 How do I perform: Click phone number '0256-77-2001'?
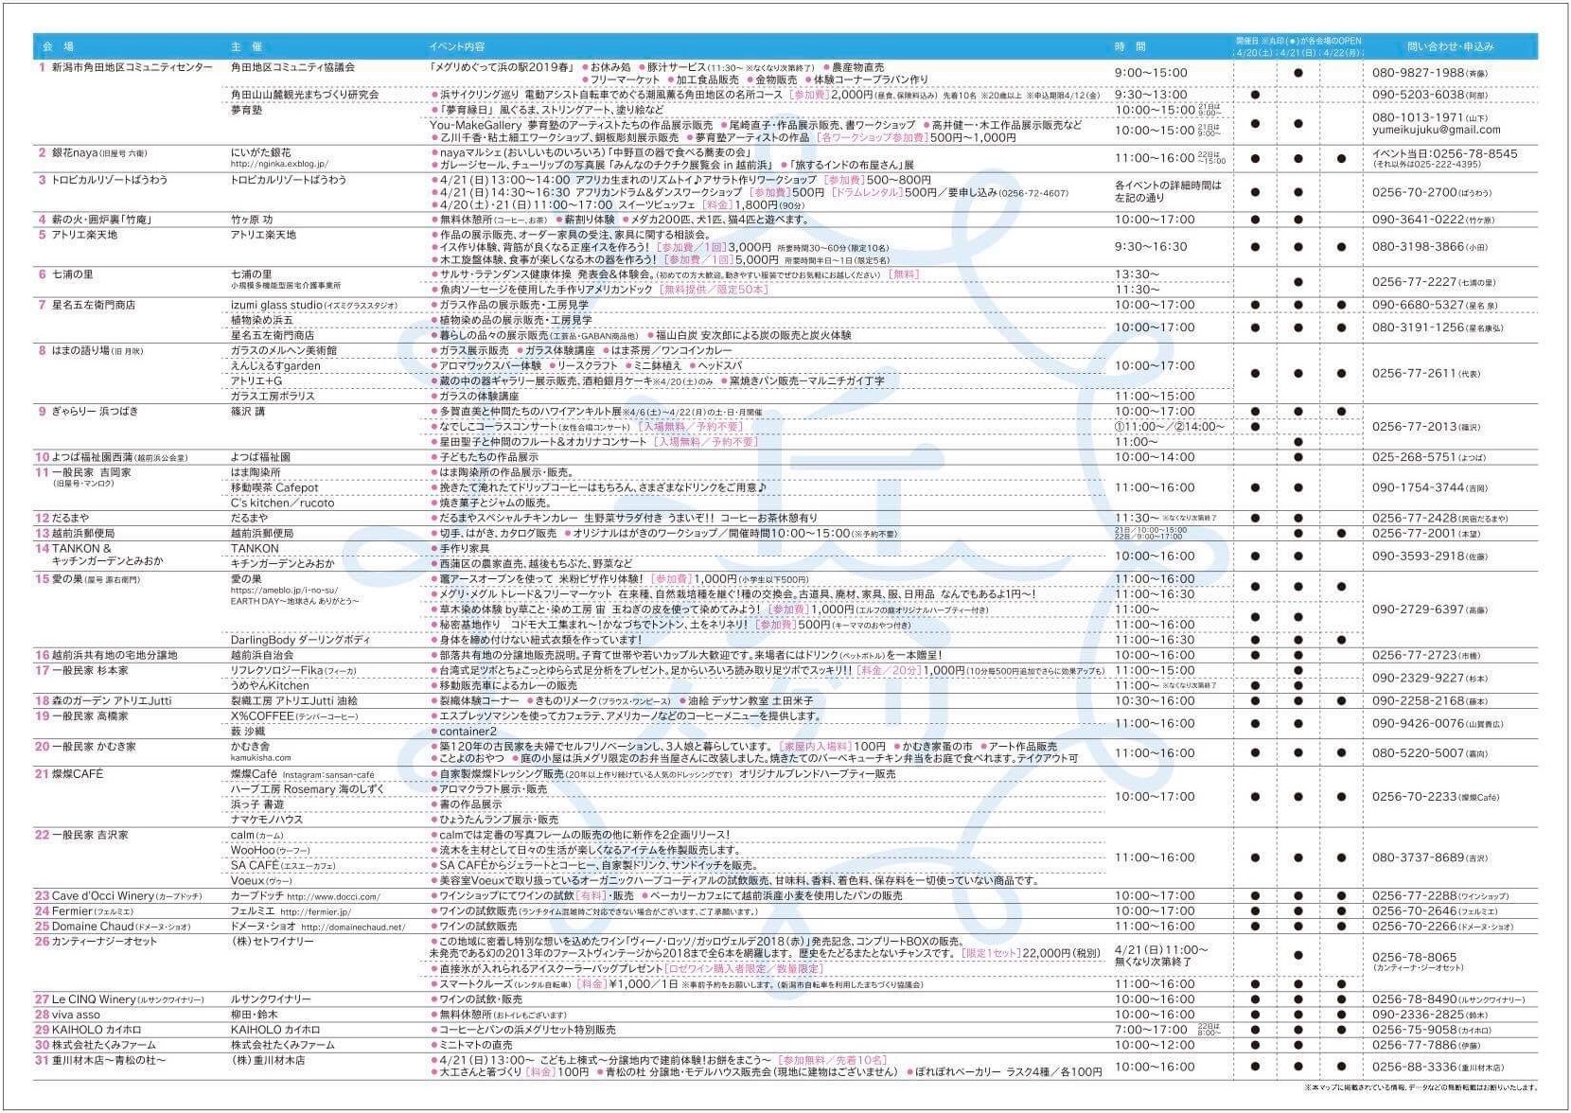[1415, 533]
